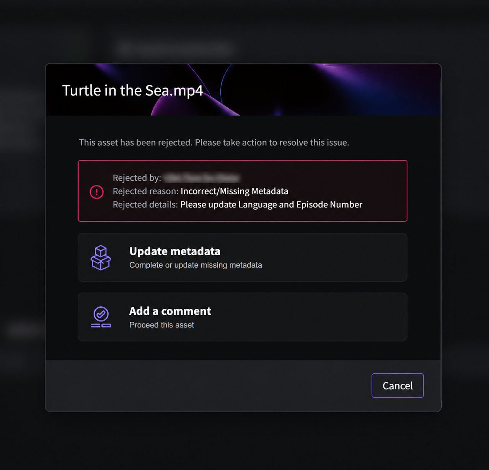
Task: Click the blurred page heading behind the dialog
Action: [x=175, y=49]
